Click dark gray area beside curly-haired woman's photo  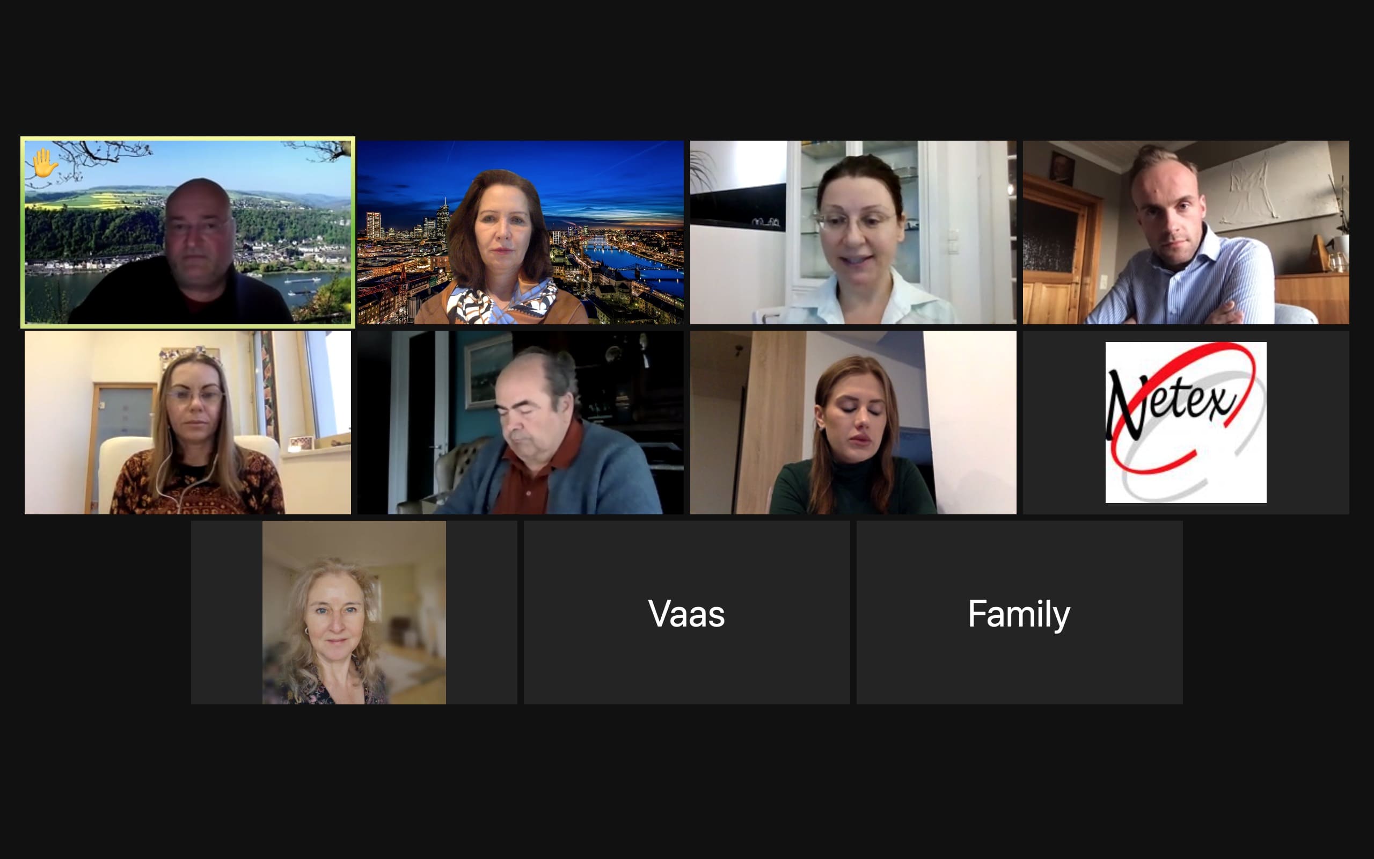coord(226,613)
